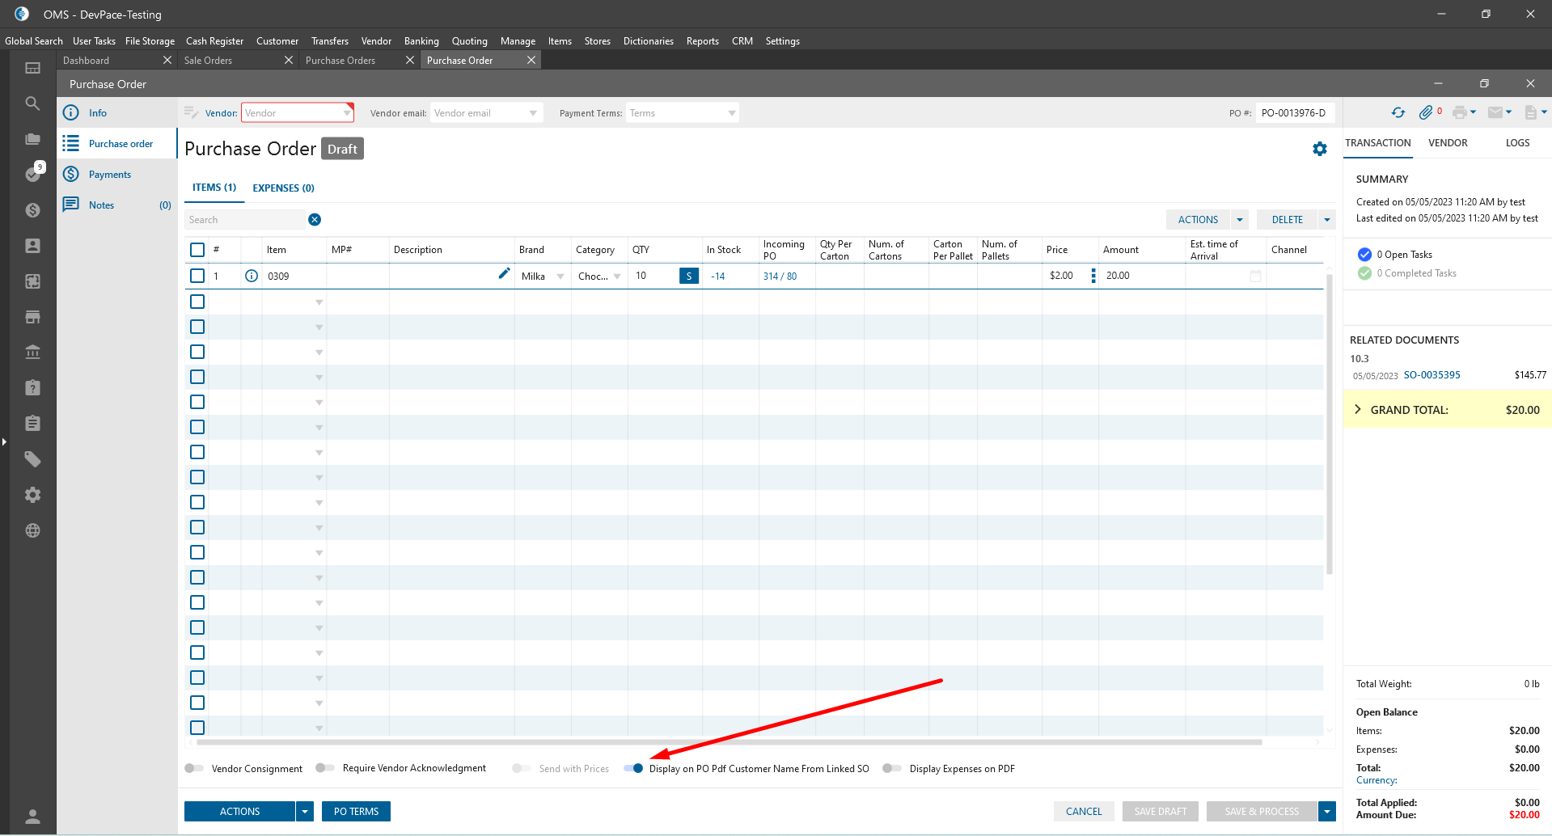Edit description with pencil icon

point(504,273)
